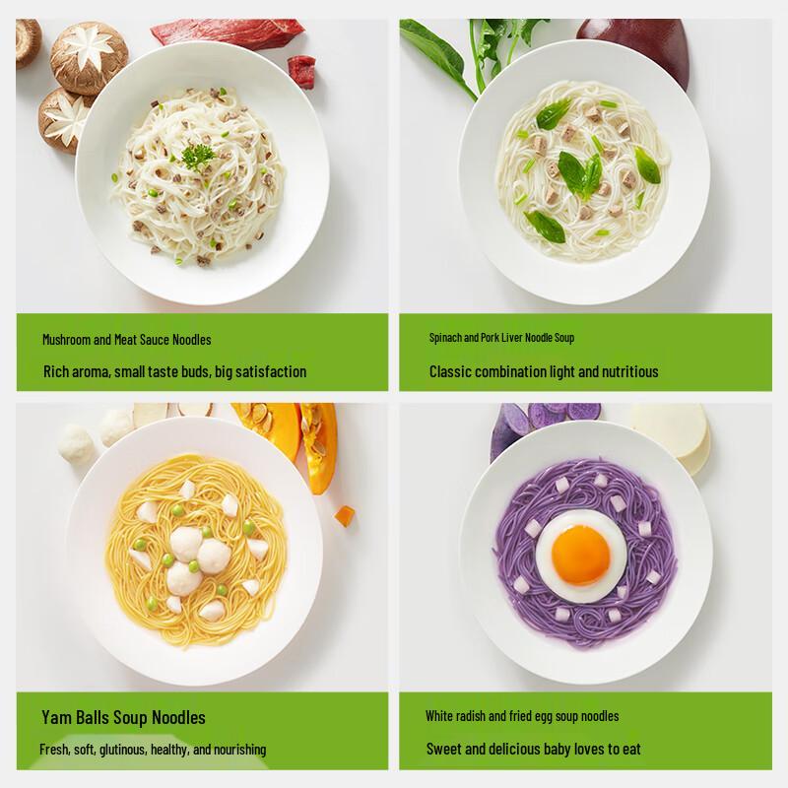788x788 pixels.
Task: Click 'Fresh, soft, glutinous, healthy, and nourishing' caption
Action: pos(153,750)
